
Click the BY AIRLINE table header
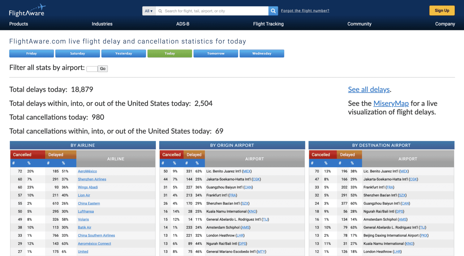coord(83,145)
